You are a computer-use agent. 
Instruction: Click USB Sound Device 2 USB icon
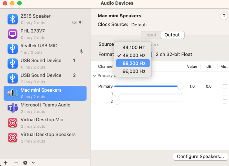pyautogui.click(x=13, y=78)
